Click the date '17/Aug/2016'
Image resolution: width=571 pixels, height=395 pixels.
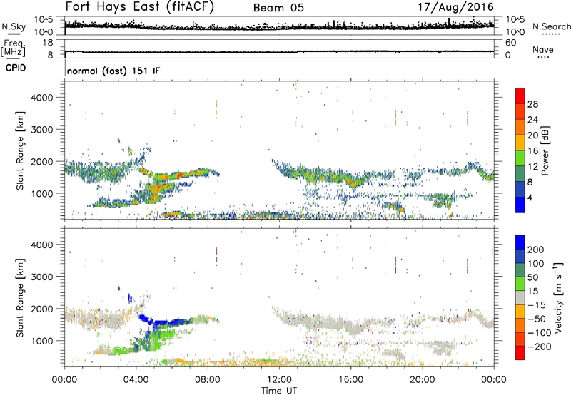coord(455,7)
